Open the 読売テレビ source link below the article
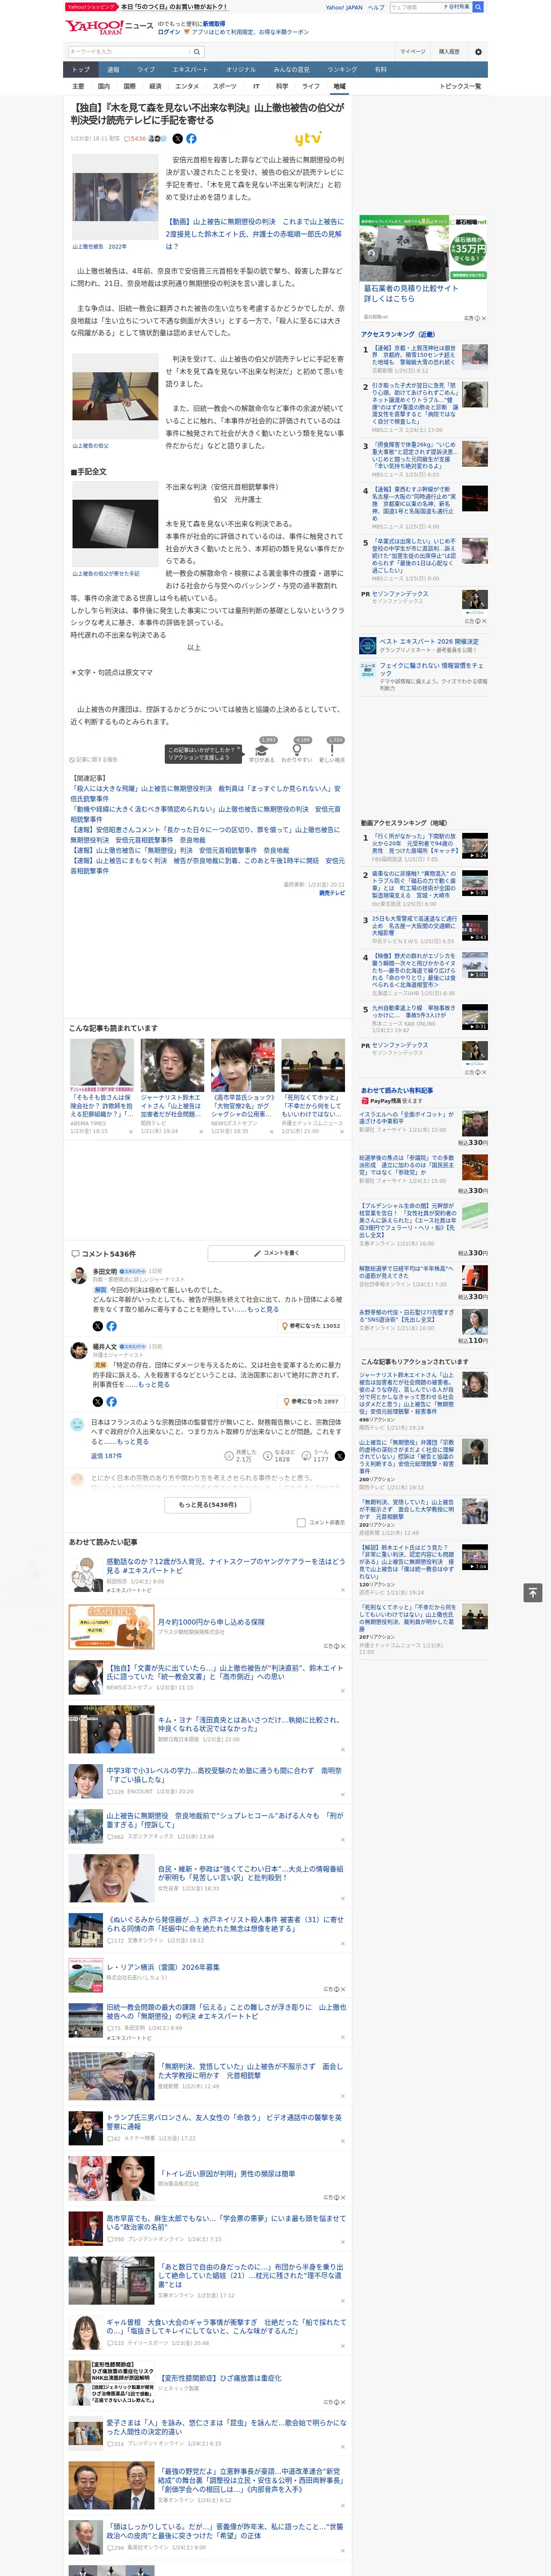 click(332, 893)
